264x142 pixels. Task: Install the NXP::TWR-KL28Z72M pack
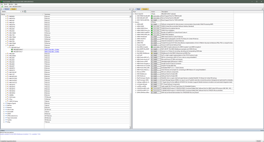[x=156, y=20]
